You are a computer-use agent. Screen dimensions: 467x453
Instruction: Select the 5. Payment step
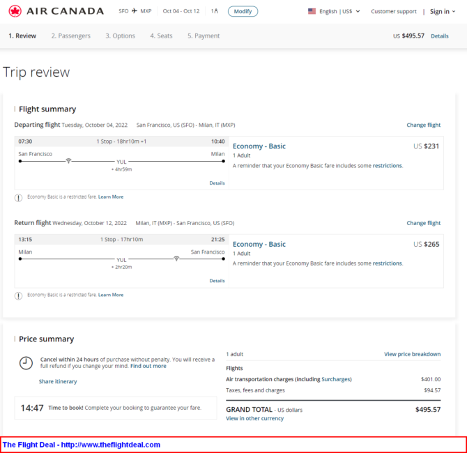click(x=204, y=36)
